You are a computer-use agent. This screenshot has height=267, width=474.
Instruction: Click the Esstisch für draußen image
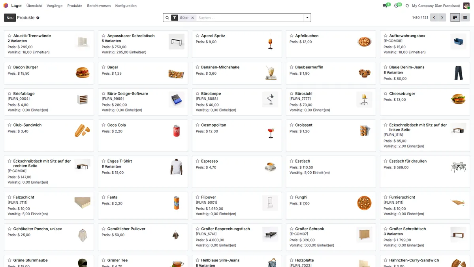click(458, 167)
